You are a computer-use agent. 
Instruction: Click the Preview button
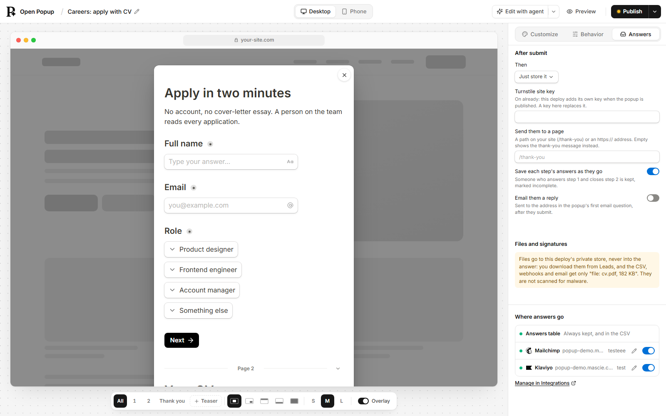pyautogui.click(x=581, y=12)
